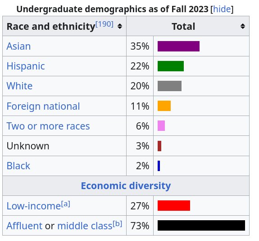Image resolution: width=259 pixels, height=241 pixels.
Task: Open the Economic diversity heading link
Action: 126,186
